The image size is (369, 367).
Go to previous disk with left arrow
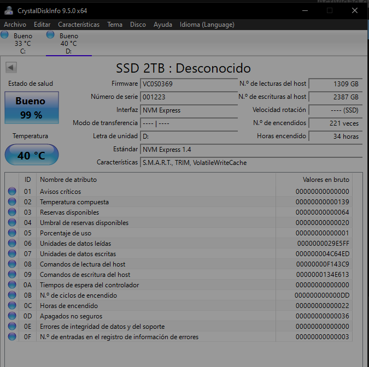coord(11,68)
